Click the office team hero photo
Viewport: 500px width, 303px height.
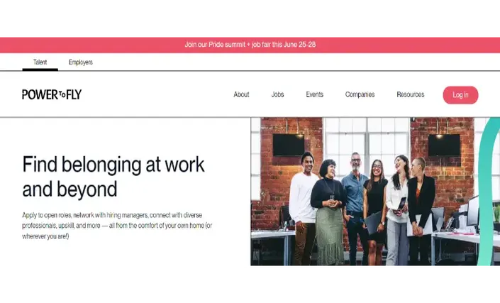[x=375, y=192]
